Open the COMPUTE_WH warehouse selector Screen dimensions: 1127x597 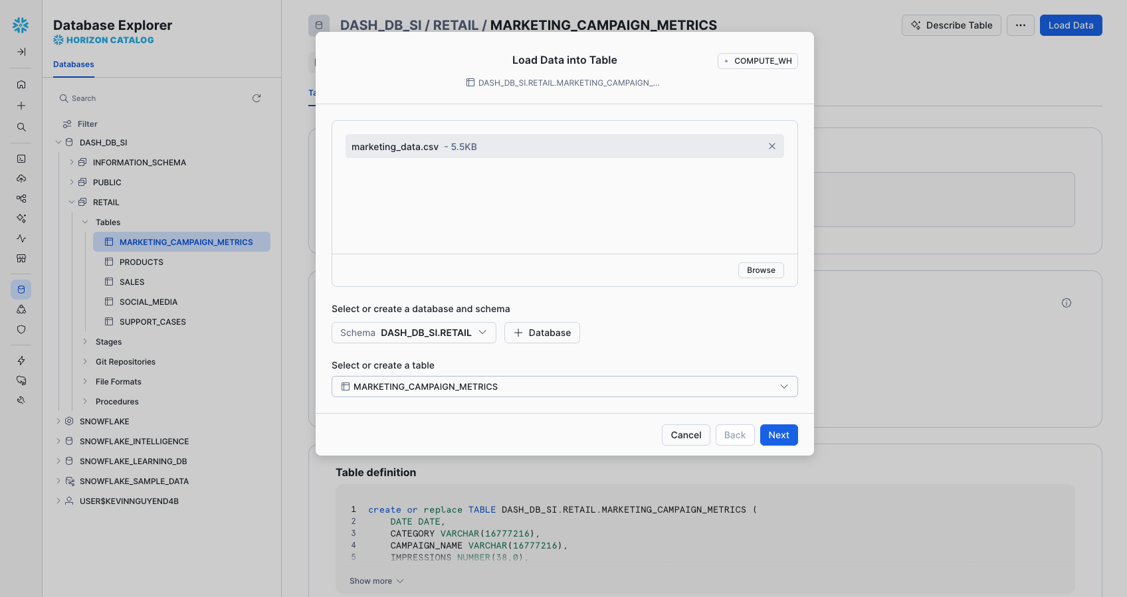click(x=758, y=61)
